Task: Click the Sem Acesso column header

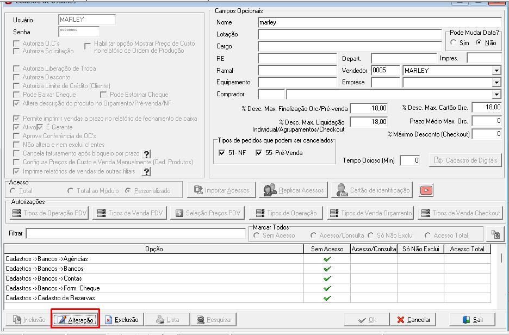Action: [327, 249]
